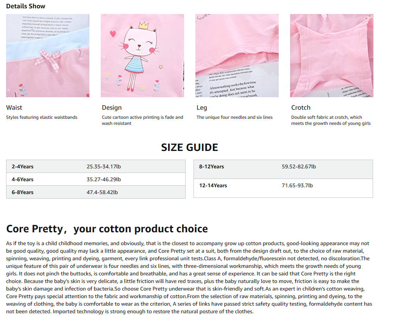Click the Core Pretty cotton product heading

click(x=107, y=229)
